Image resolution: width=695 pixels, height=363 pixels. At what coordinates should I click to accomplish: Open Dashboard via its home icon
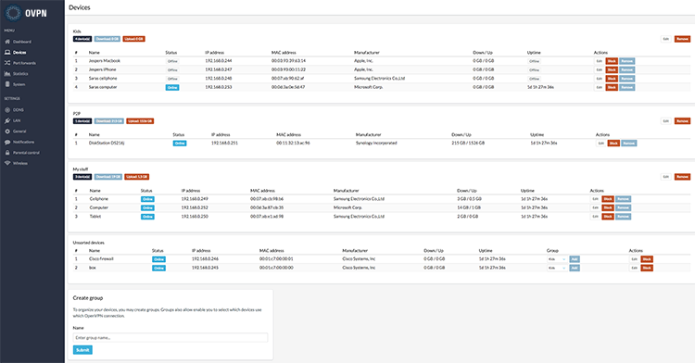(x=7, y=42)
